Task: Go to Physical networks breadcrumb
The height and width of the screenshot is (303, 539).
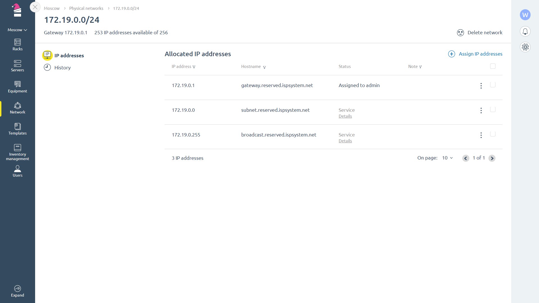Action: tap(86, 8)
